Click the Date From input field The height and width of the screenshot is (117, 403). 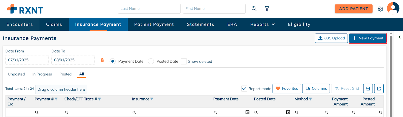click(27, 60)
